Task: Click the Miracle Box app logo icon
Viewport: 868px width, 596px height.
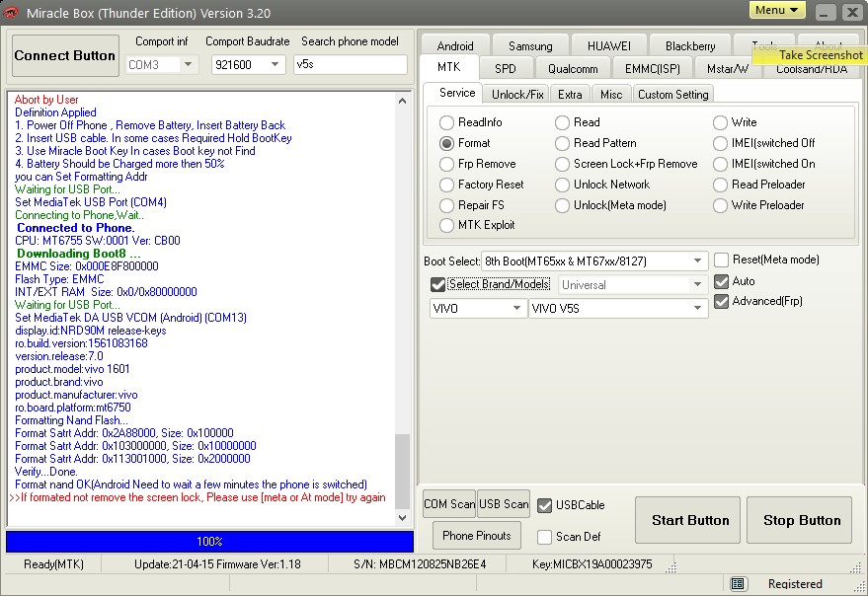Action: tap(11, 12)
